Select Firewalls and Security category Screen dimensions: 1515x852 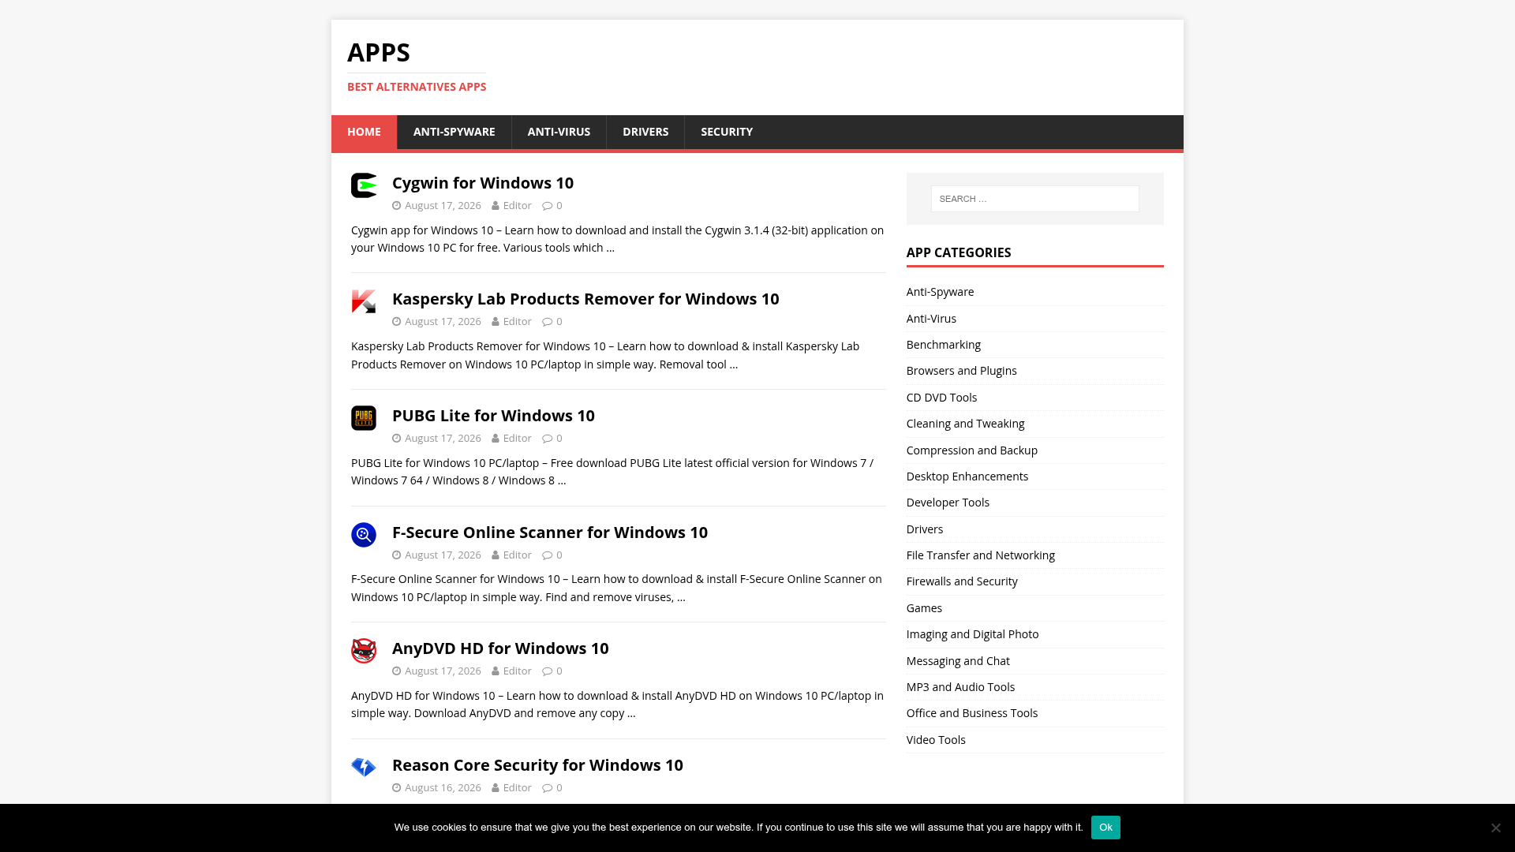click(962, 581)
